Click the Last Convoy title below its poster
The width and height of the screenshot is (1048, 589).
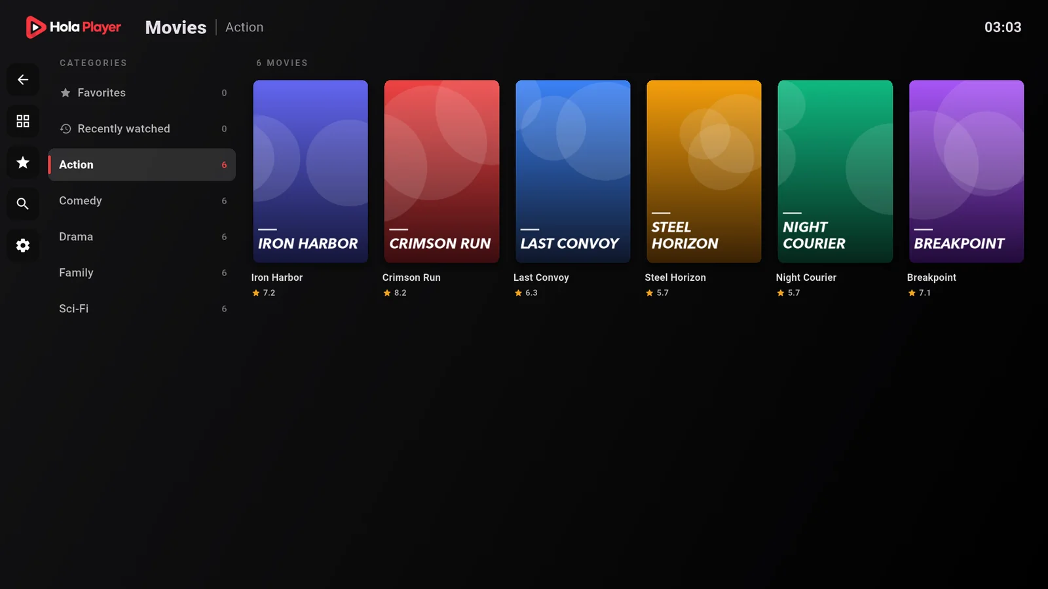point(541,277)
